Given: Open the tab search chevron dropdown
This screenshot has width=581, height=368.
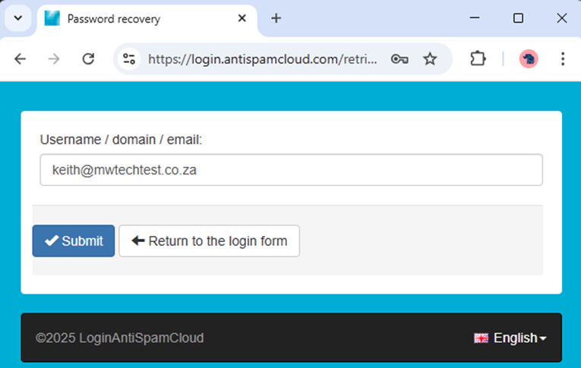Looking at the screenshot, I should (x=17, y=18).
